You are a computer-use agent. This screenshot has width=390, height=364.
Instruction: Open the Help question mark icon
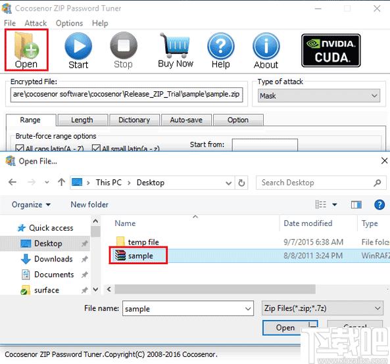pos(220,51)
